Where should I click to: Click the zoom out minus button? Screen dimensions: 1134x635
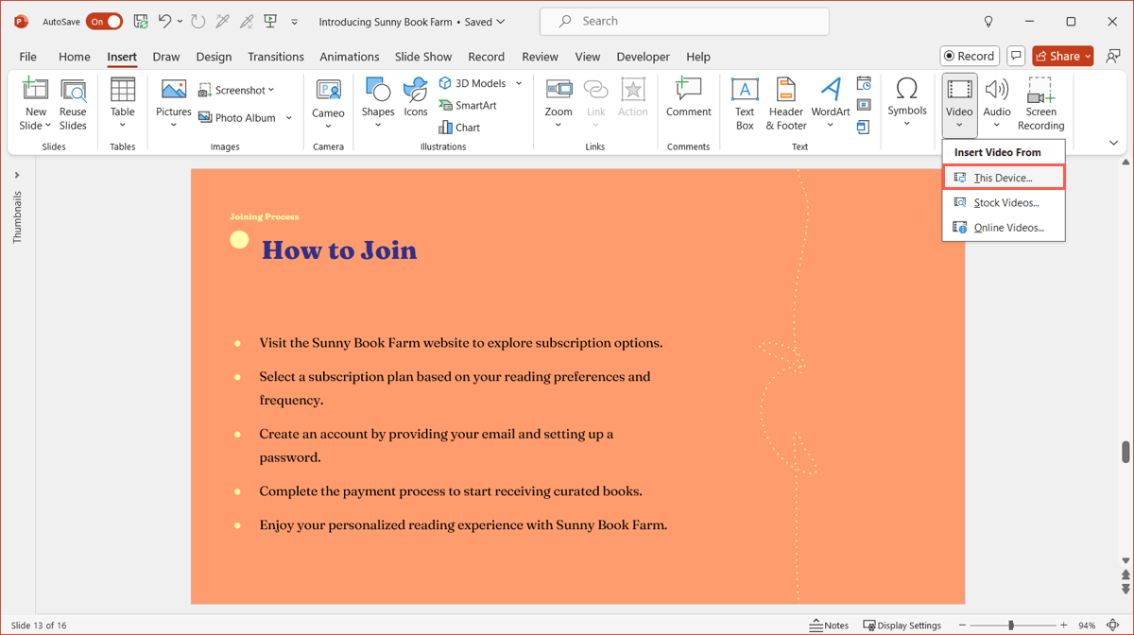tap(962, 626)
